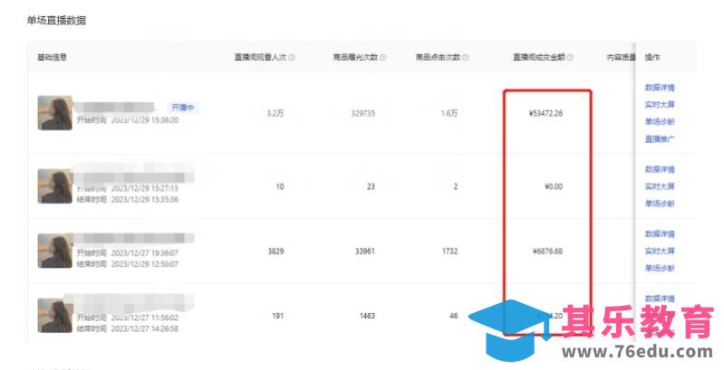
Task: Click info icon beside 商品点击次数 header
Action: click(465, 58)
